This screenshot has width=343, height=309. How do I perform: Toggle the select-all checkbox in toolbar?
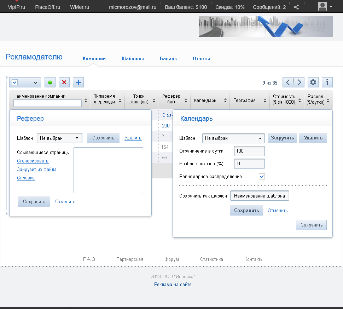click(15, 82)
